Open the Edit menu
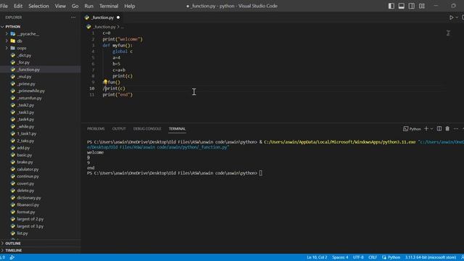 point(18,6)
